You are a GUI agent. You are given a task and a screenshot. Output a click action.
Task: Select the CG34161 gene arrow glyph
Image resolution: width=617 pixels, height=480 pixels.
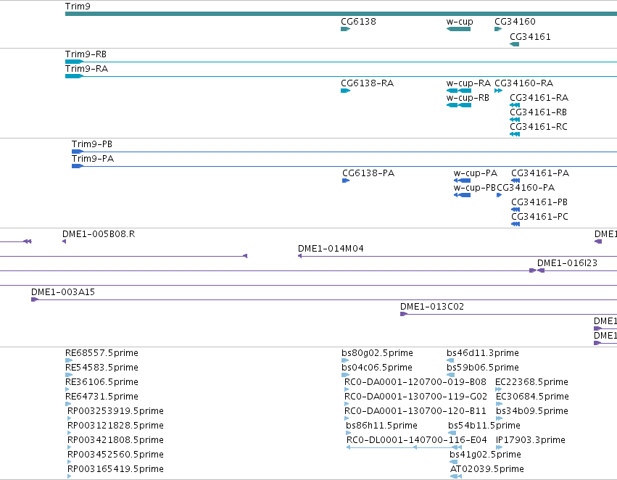coord(515,44)
